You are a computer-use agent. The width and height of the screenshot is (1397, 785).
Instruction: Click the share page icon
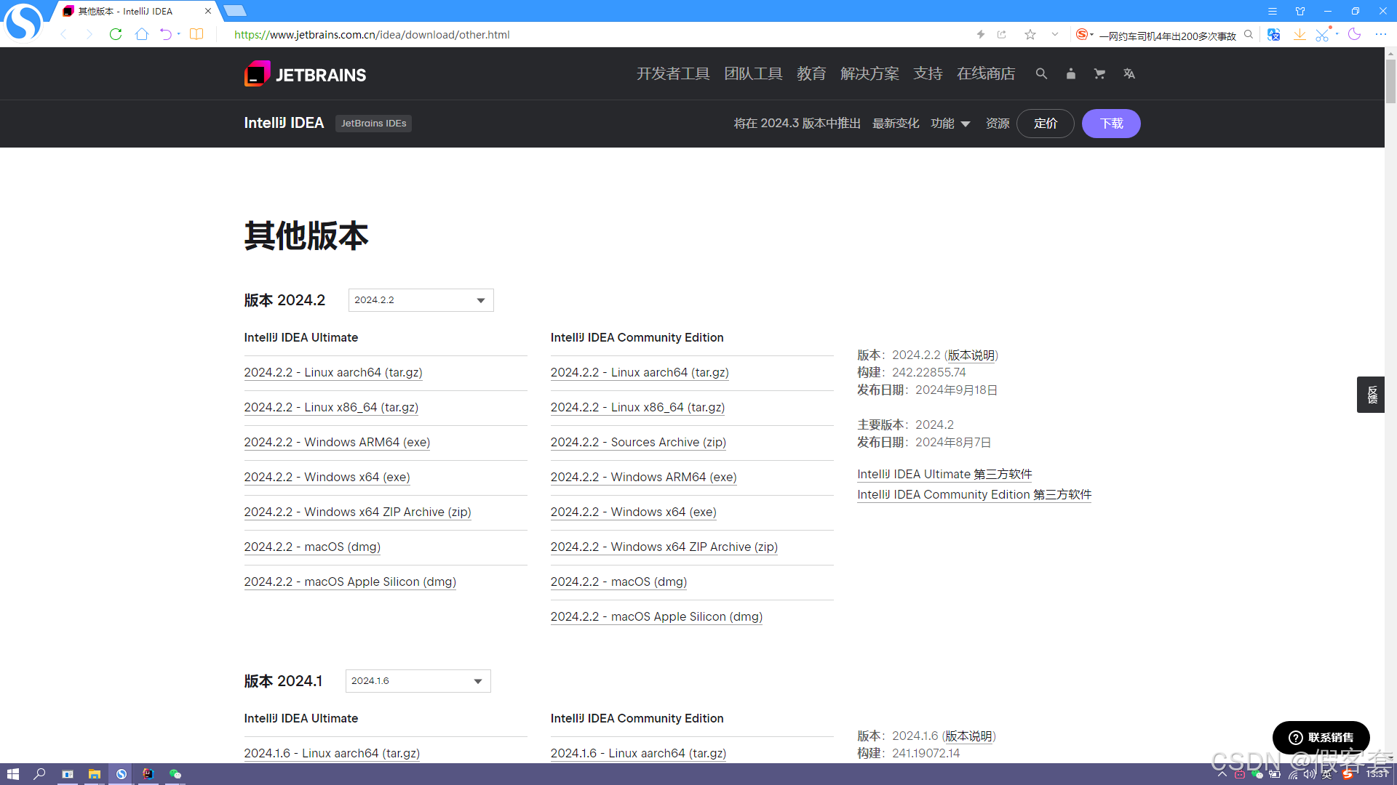(x=1002, y=34)
